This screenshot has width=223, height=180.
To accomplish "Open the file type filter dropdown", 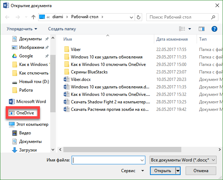I will point(183,160).
